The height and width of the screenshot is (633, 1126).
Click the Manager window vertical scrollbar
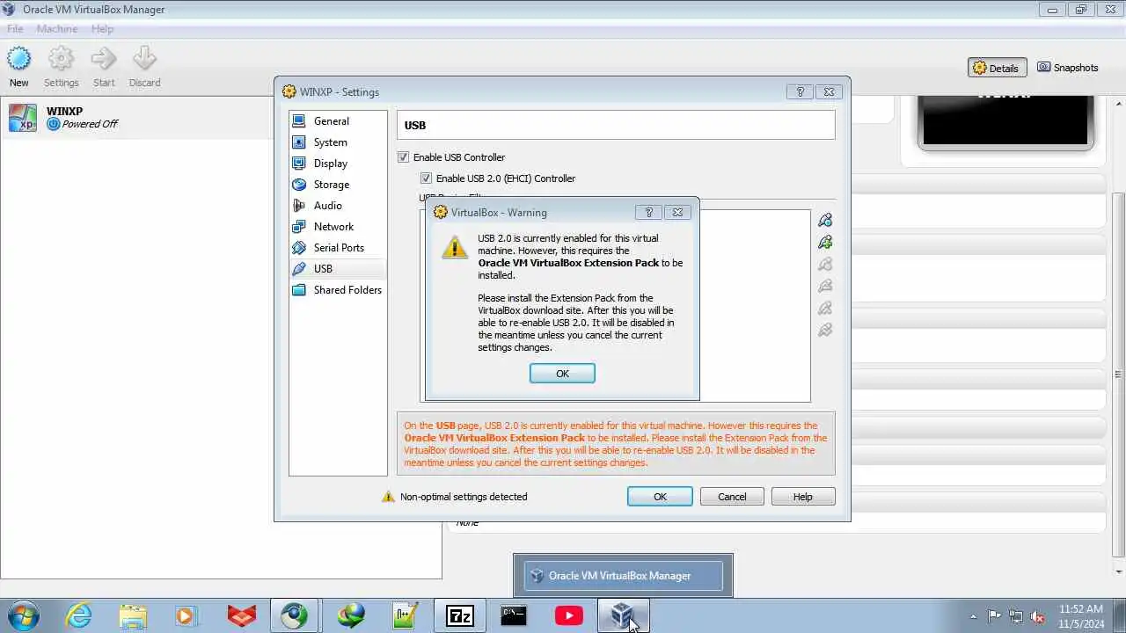1118,374
